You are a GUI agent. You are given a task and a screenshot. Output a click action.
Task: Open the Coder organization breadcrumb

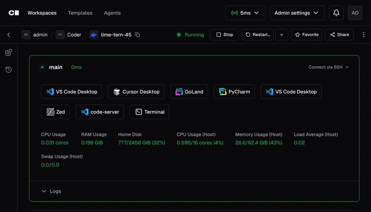(x=69, y=34)
